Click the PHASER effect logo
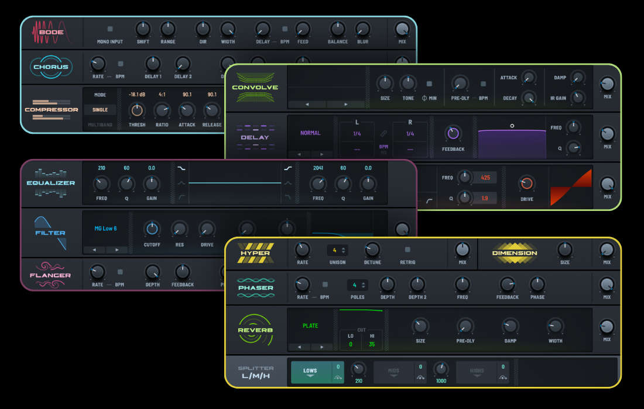This screenshot has height=409, width=644. (256, 287)
